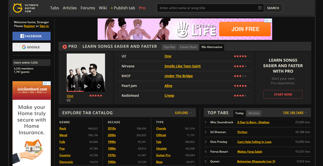Screen dimensions: 323x166
Task: Select the 90s Alternative tab
Action: (212, 47)
